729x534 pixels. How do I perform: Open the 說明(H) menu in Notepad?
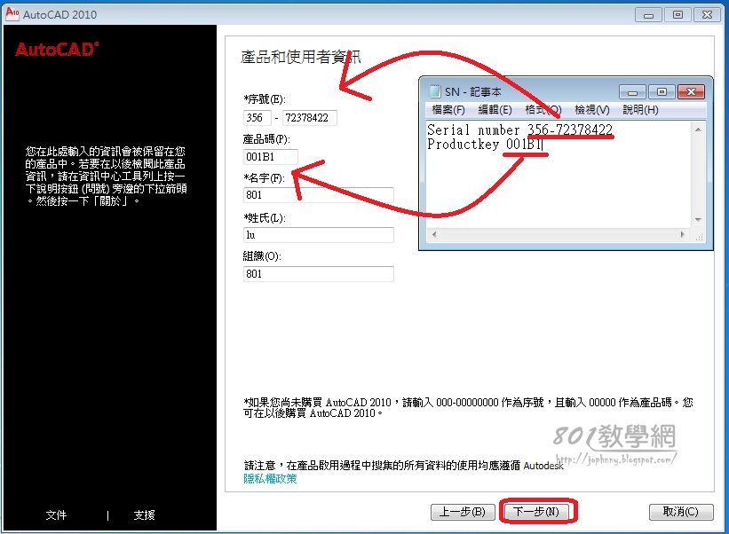point(640,110)
